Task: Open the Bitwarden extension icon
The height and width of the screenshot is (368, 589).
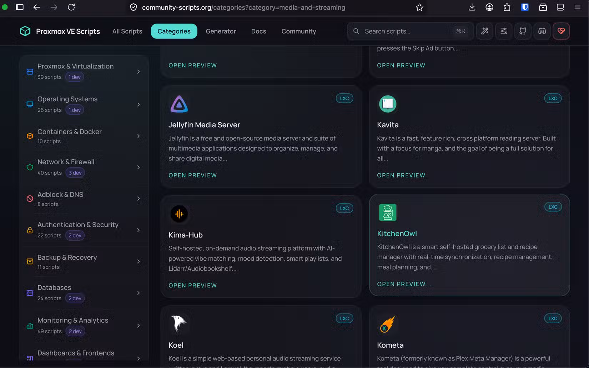Action: [x=525, y=7]
